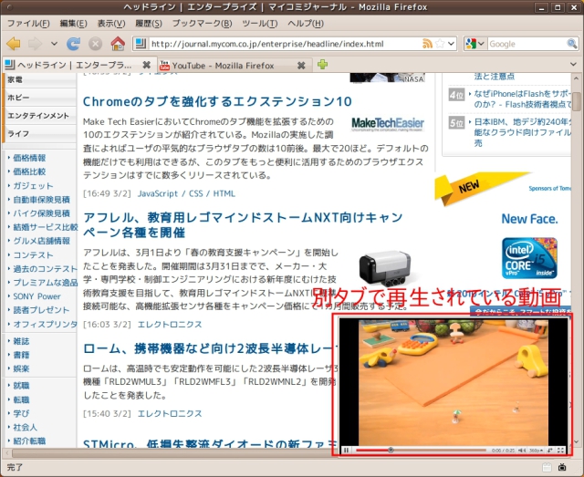Open the 履歴(S) menu
This screenshot has height=477, width=584.
click(x=149, y=24)
